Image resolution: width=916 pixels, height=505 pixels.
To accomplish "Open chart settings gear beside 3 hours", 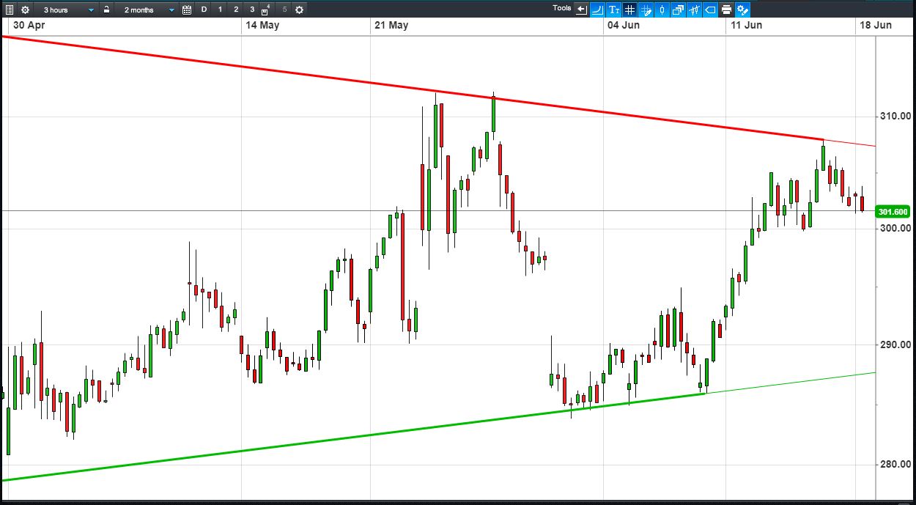I will (26, 10).
